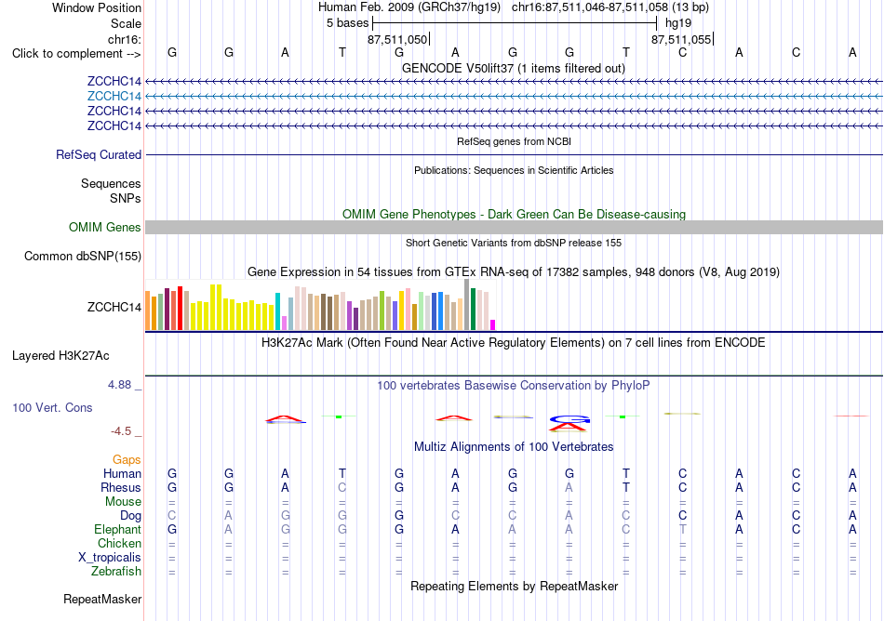Click the -4.5 PhyloP lower scale value
This screenshot has width=884, height=621.
pyautogui.click(x=121, y=431)
